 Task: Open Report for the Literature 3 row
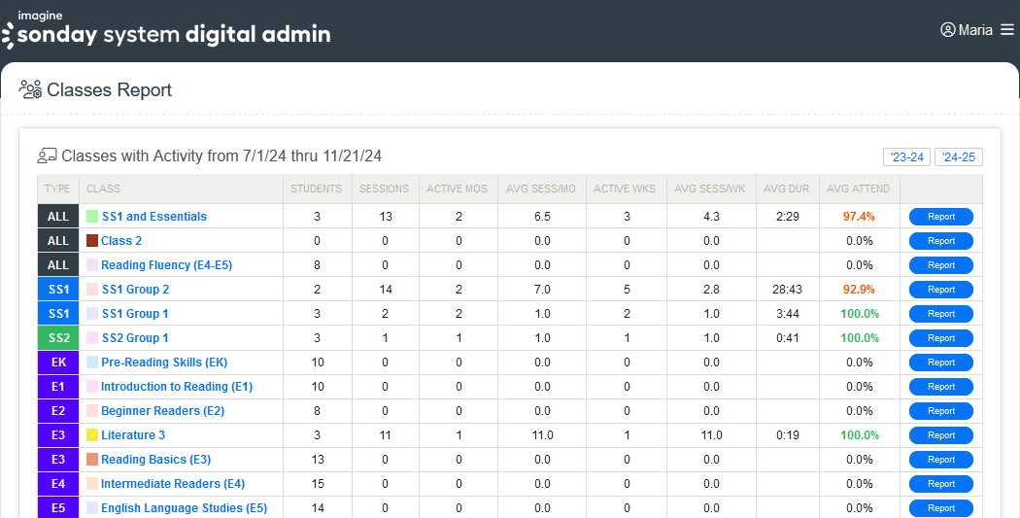[940, 435]
